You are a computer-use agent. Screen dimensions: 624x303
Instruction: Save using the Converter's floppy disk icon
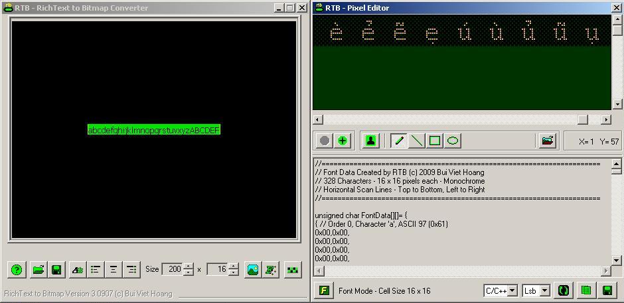coord(56,270)
